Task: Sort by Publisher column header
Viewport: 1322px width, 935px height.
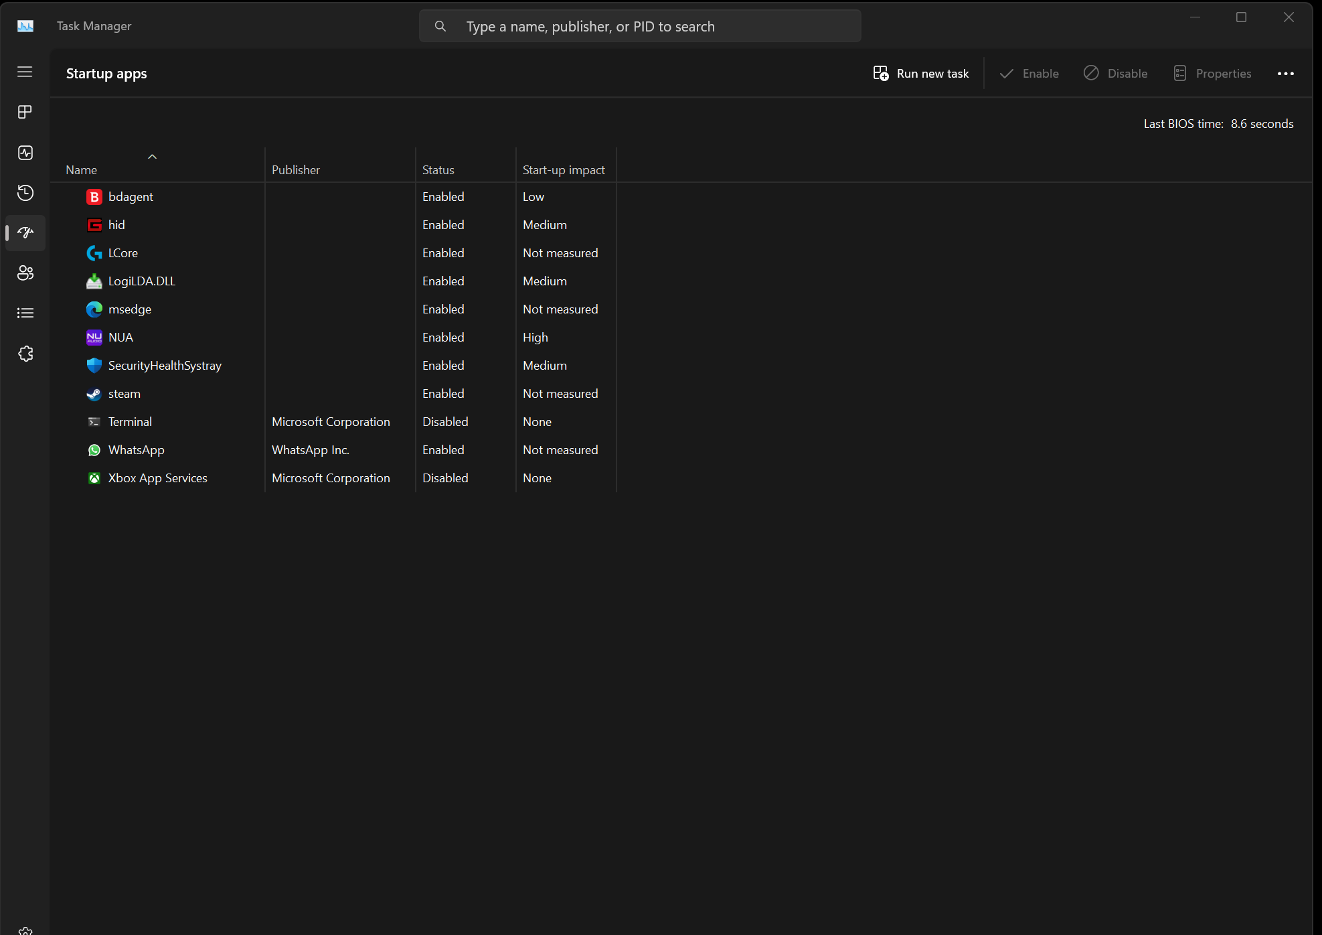Action: pos(295,170)
